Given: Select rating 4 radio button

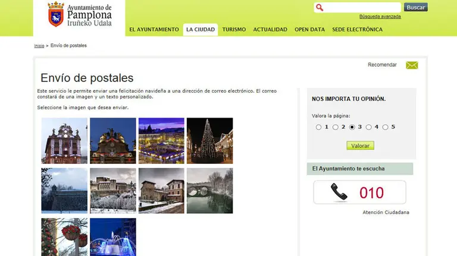Looking at the screenshot, I should (368, 127).
